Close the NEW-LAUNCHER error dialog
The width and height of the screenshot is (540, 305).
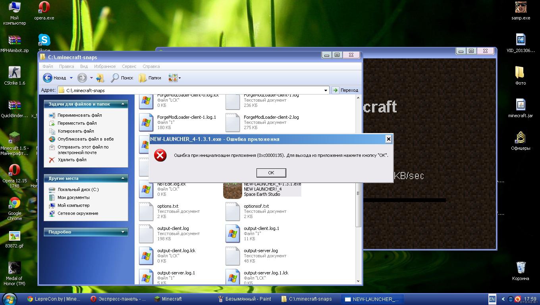click(388, 139)
